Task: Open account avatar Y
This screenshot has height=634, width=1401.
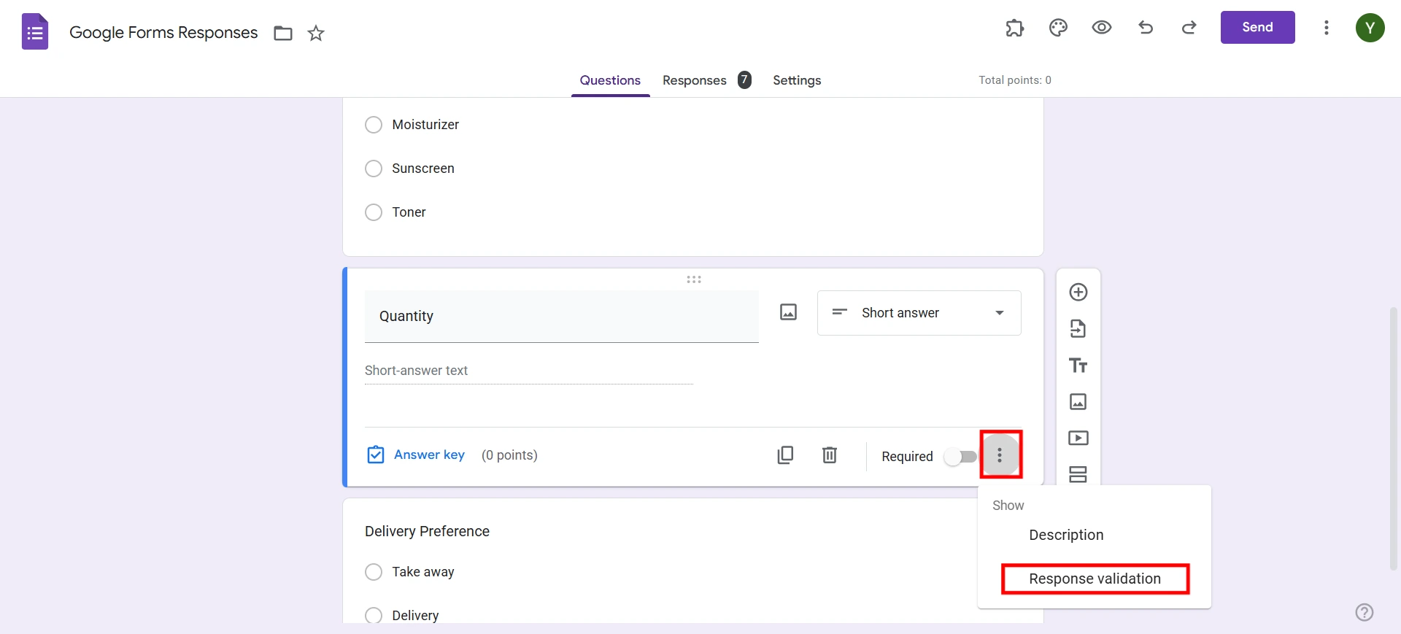Action: pos(1370,28)
